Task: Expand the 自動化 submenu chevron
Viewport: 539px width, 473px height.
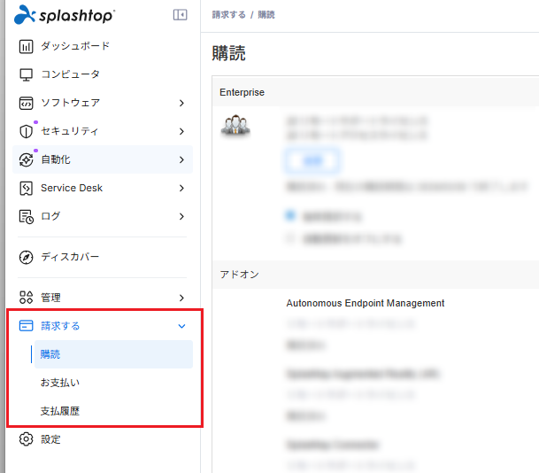Action: click(x=181, y=159)
